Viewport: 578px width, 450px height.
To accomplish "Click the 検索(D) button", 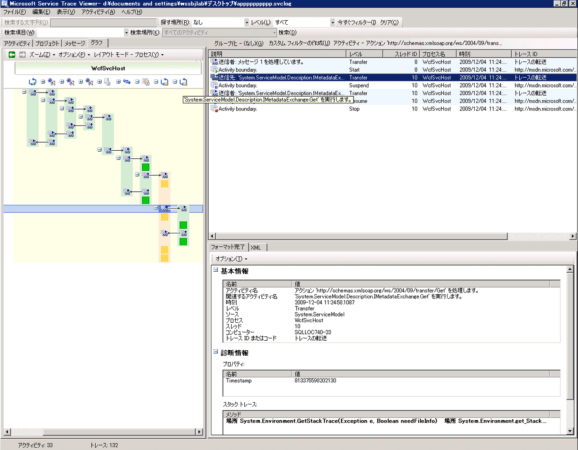I will (x=288, y=32).
